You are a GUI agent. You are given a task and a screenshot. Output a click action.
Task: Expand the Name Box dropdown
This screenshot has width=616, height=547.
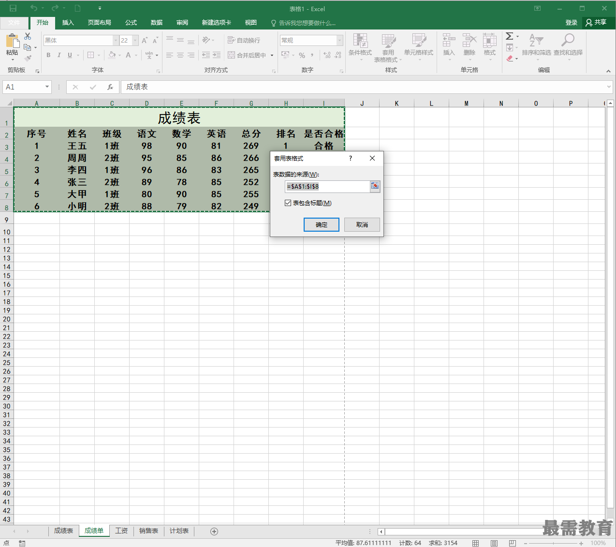[x=47, y=87]
